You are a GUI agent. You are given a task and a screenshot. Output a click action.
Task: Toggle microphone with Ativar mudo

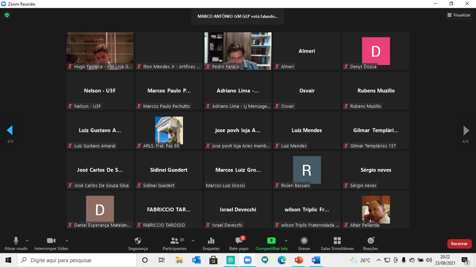click(x=16, y=243)
